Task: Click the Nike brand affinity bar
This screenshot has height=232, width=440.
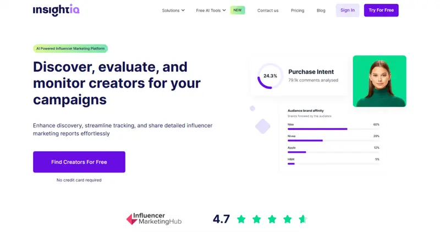Action: tap(317, 129)
